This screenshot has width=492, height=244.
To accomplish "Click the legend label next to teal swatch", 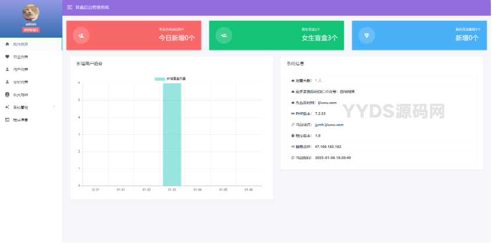I will (176, 79).
